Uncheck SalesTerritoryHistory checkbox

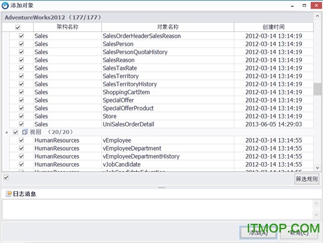[22, 84]
